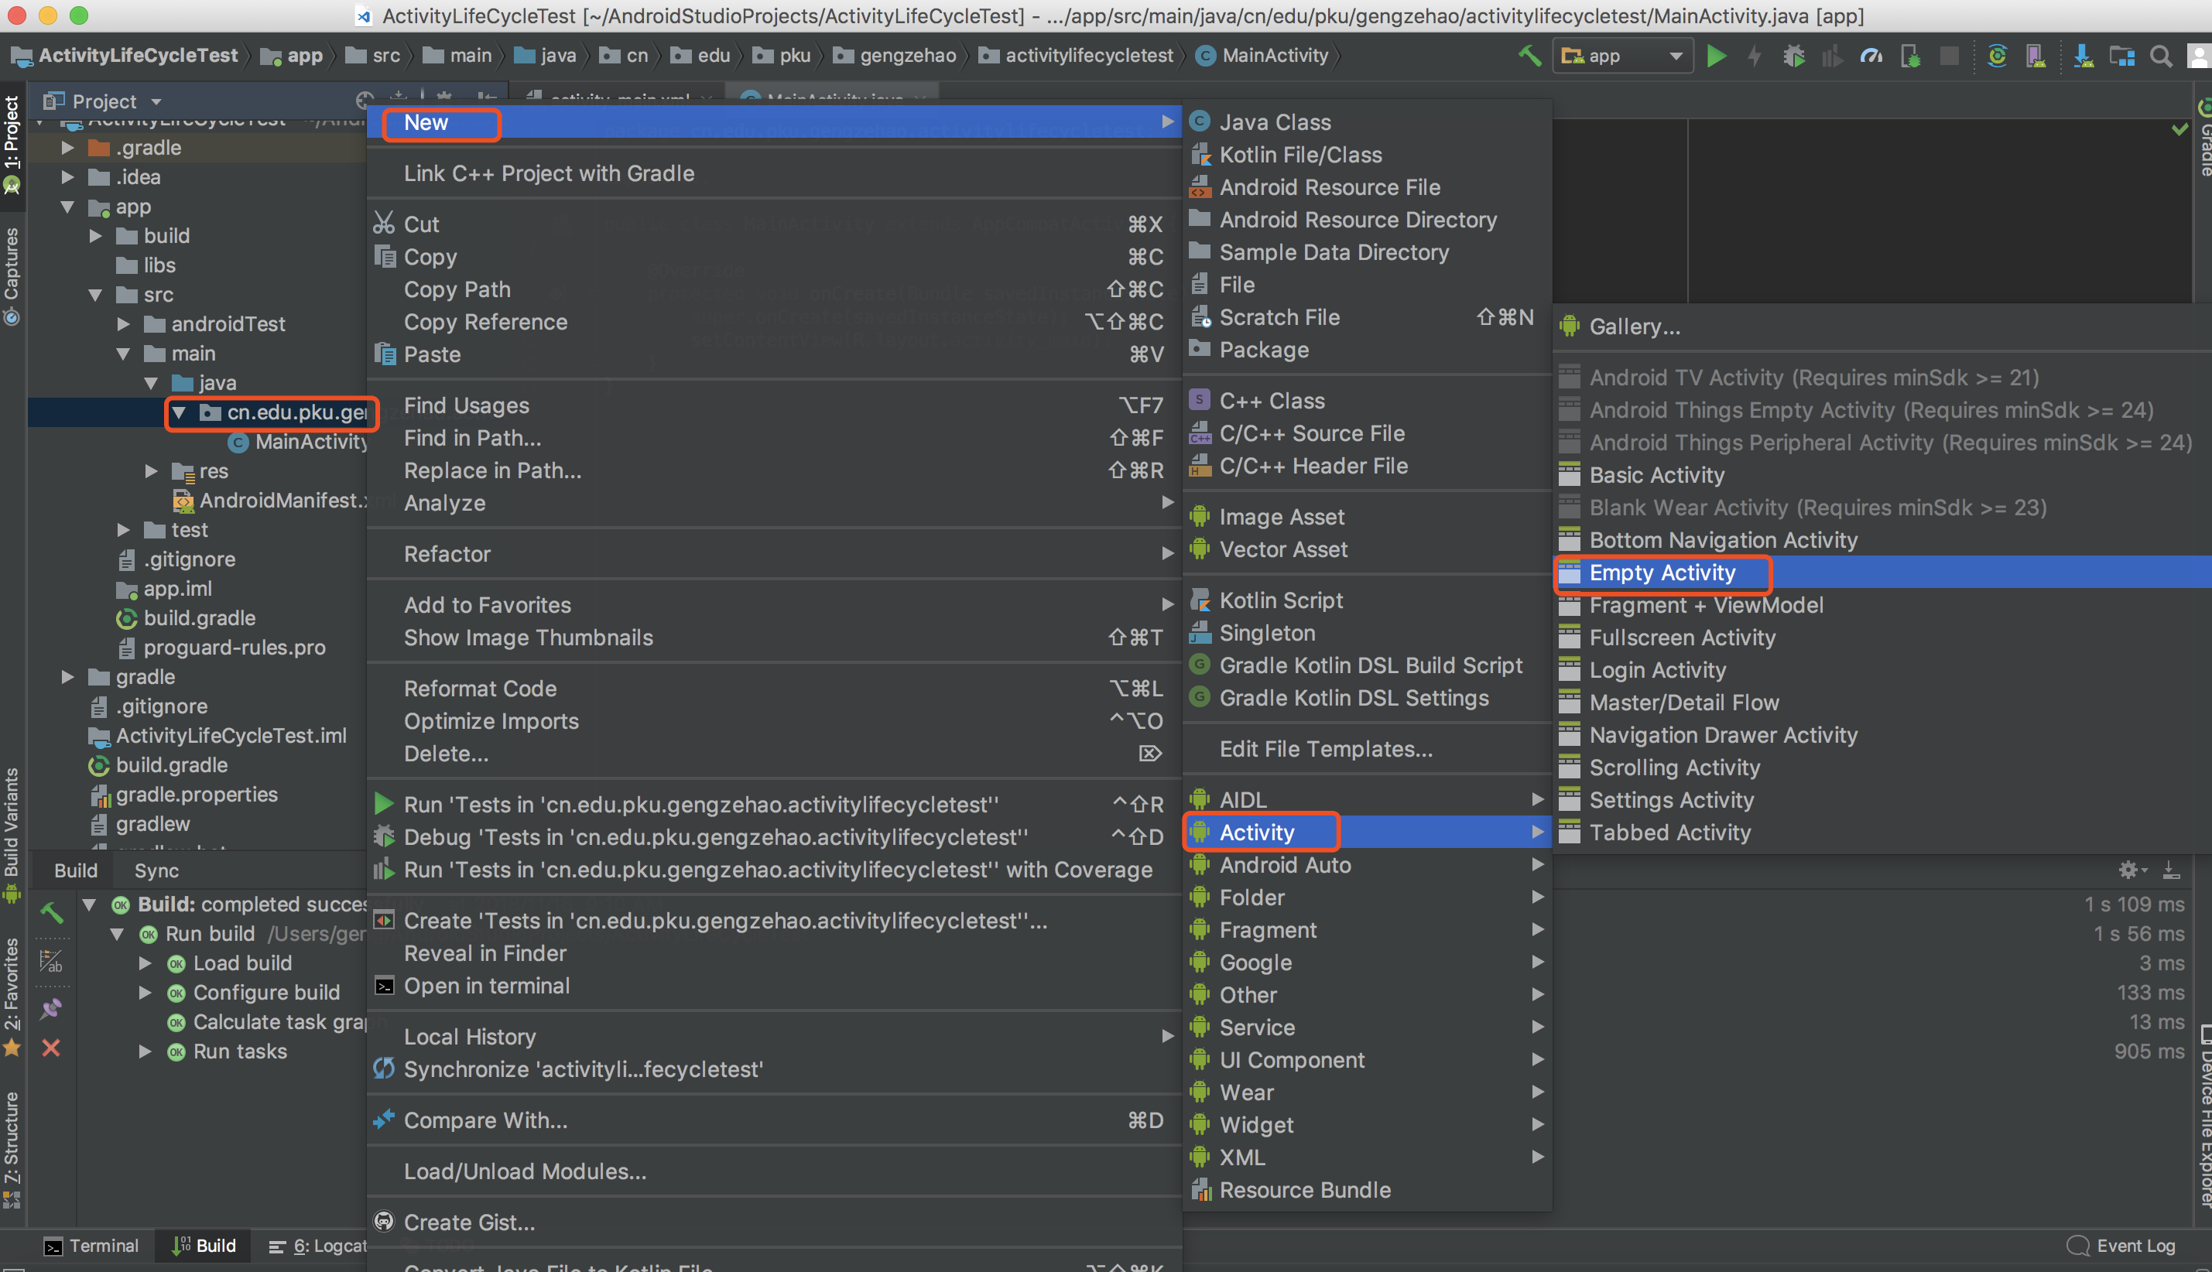Click the red X in the Build panel
Screen dimensions: 2212x1272
tap(52, 1048)
